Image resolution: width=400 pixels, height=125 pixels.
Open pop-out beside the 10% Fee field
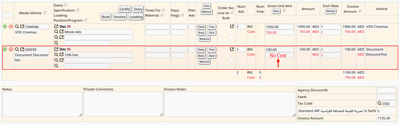tap(61, 54)
